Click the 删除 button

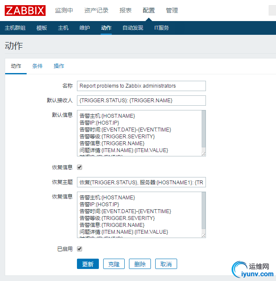140,264
